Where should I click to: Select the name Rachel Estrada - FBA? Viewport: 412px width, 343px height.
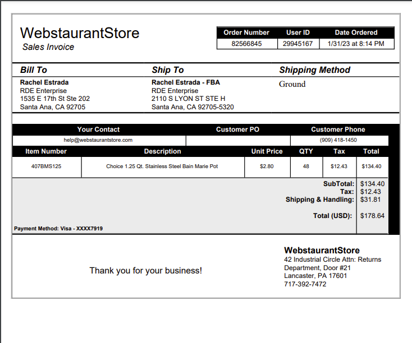[x=186, y=82]
